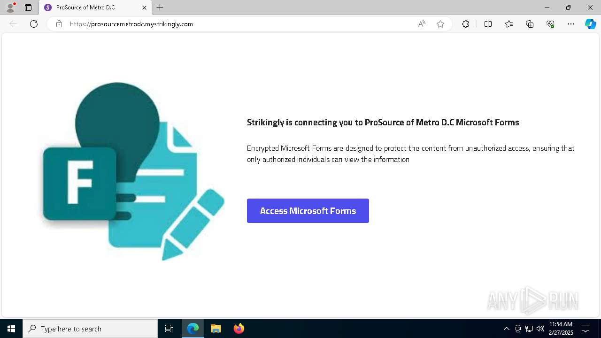Toggle Split screen icon
The height and width of the screenshot is (338, 601).
coord(488,24)
